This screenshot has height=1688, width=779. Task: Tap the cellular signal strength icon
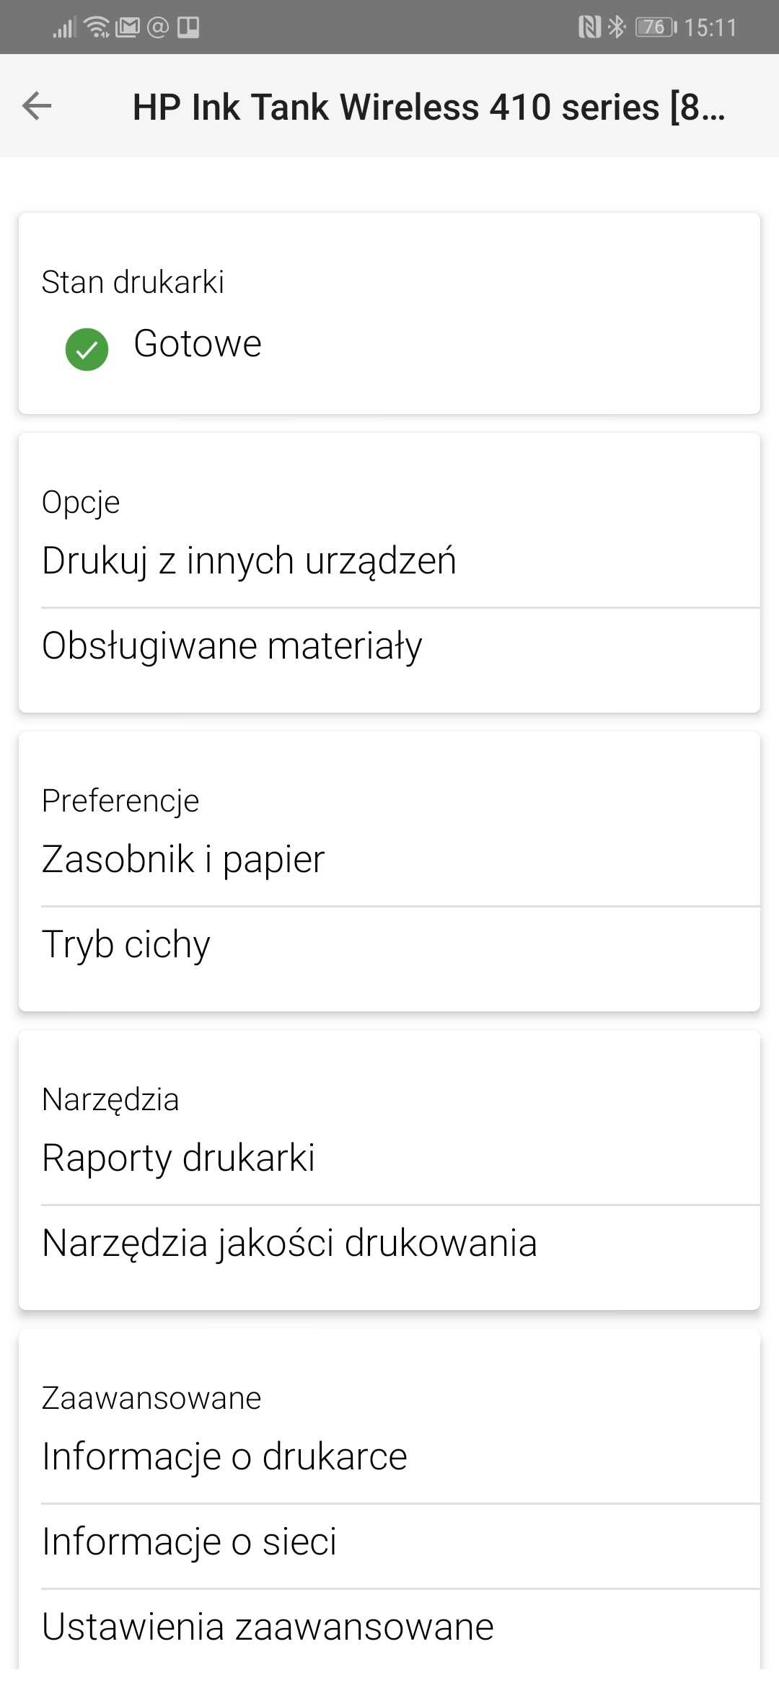point(64,27)
